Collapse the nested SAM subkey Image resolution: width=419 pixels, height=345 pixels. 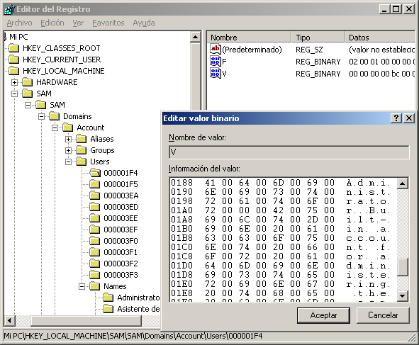[x=28, y=106]
